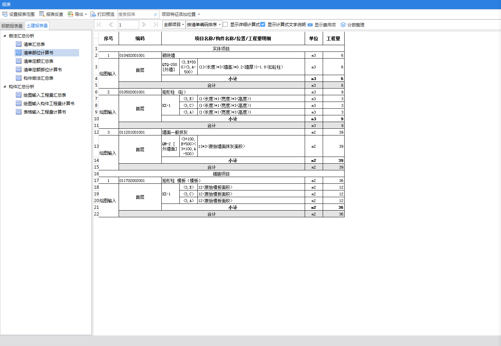Open 构件做法汇总表 report
The image size is (501, 346).
[38, 78]
